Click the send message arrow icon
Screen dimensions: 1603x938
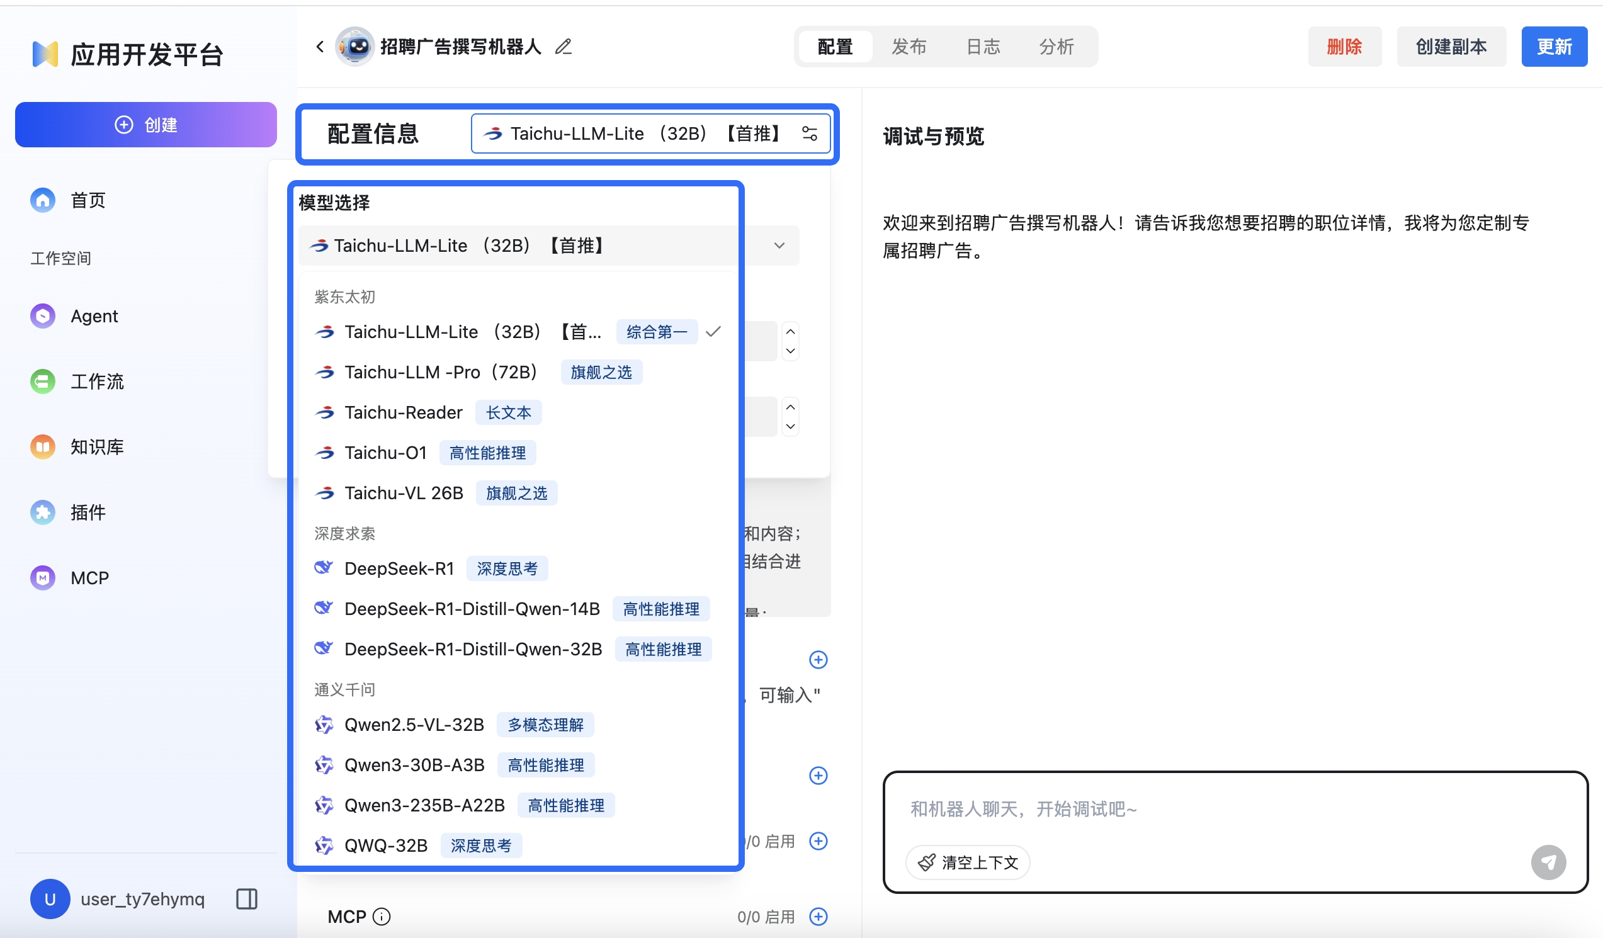[1548, 862]
